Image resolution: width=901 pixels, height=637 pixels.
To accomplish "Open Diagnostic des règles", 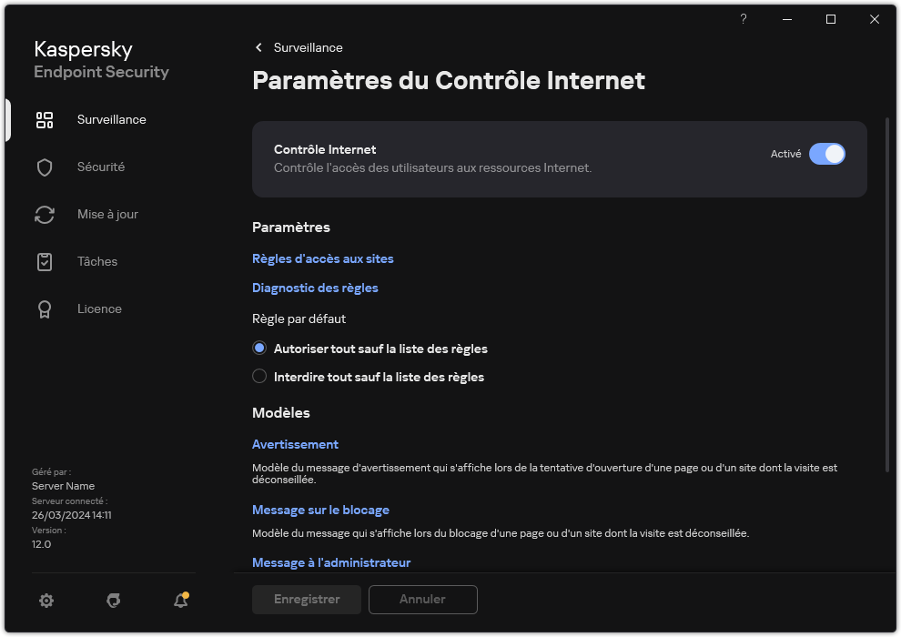I will pyautogui.click(x=315, y=288).
